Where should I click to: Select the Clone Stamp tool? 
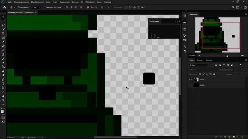click(3, 54)
